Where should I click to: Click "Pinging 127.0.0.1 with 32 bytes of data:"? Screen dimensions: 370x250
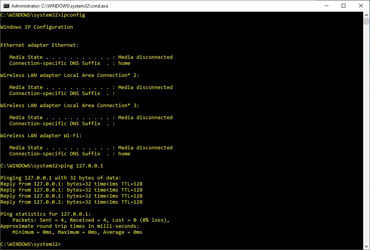(60, 178)
